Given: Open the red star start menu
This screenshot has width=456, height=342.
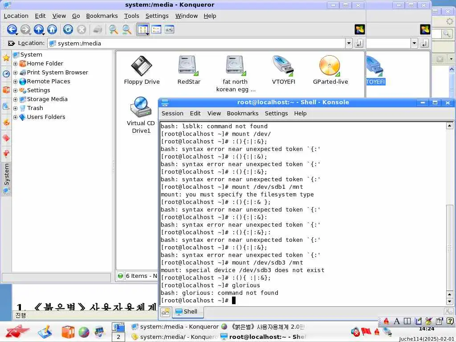Looking at the screenshot, I should 17,331.
